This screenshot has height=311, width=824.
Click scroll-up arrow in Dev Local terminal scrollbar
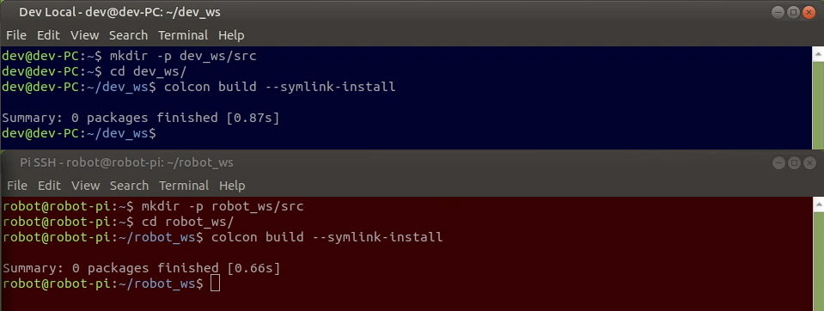[818, 53]
